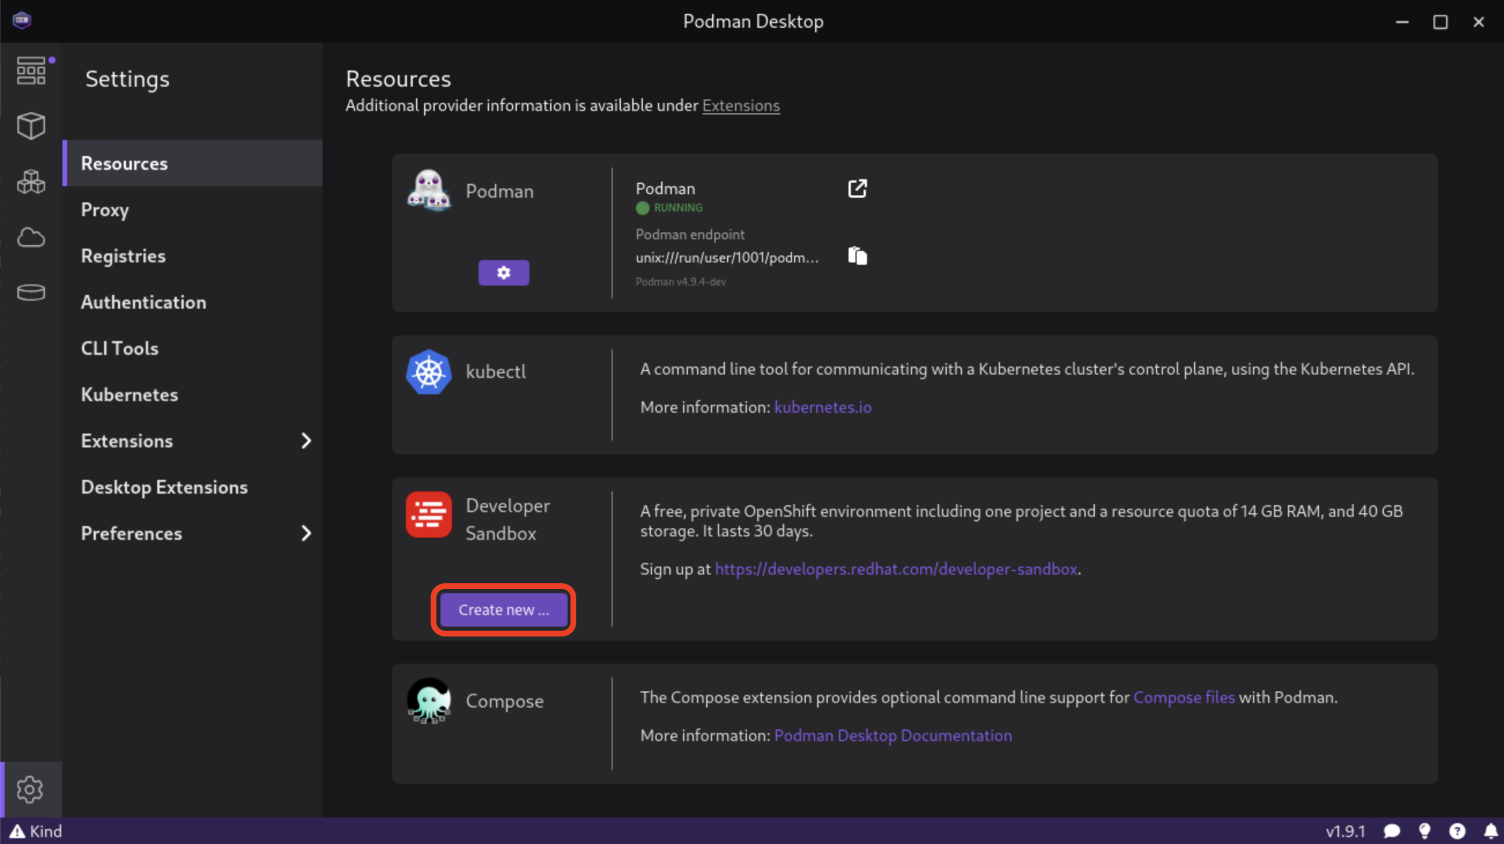Image resolution: width=1504 pixels, height=844 pixels.
Task: Click the Compose octopus logo
Action: [428, 700]
